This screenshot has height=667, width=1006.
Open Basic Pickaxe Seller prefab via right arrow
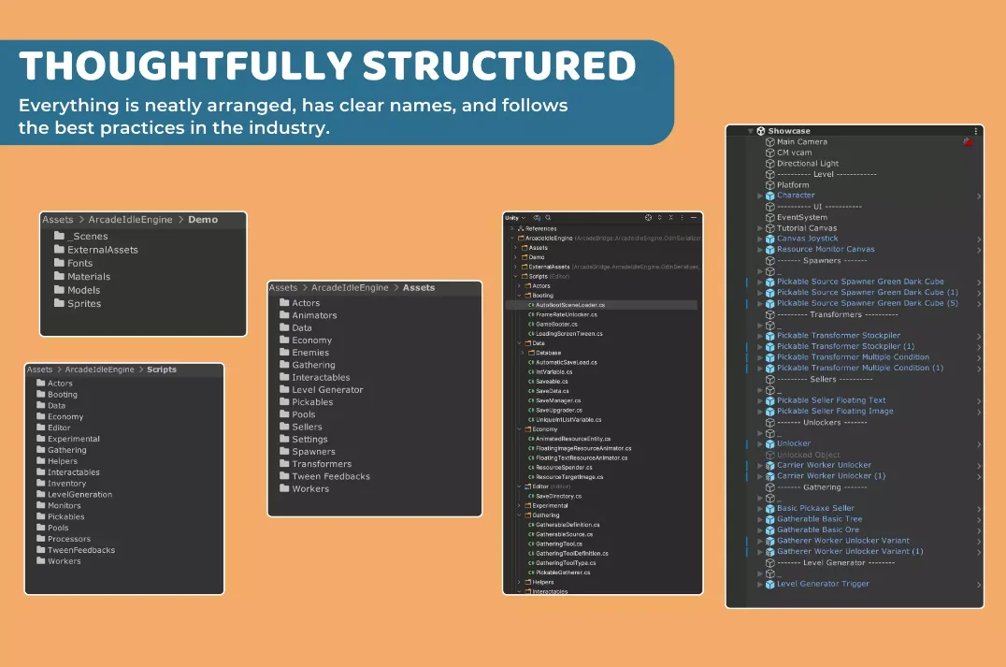pyautogui.click(x=978, y=508)
